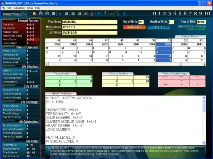Image resolution: width=213 pixels, height=159 pixels.
Task: Open the report notebook toolbar icon
Action: tap(53, 13)
